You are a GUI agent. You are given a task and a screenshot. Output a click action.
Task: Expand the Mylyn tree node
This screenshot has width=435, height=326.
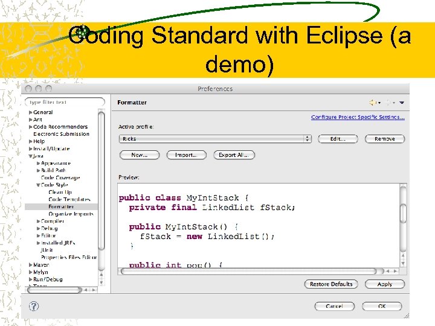coord(31,272)
